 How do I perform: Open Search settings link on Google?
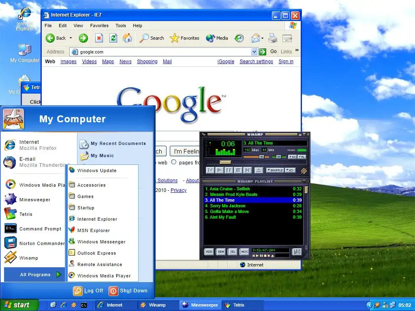point(256,62)
